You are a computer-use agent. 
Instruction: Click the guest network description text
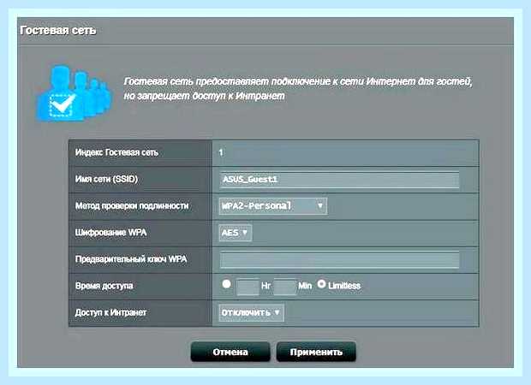coord(298,89)
